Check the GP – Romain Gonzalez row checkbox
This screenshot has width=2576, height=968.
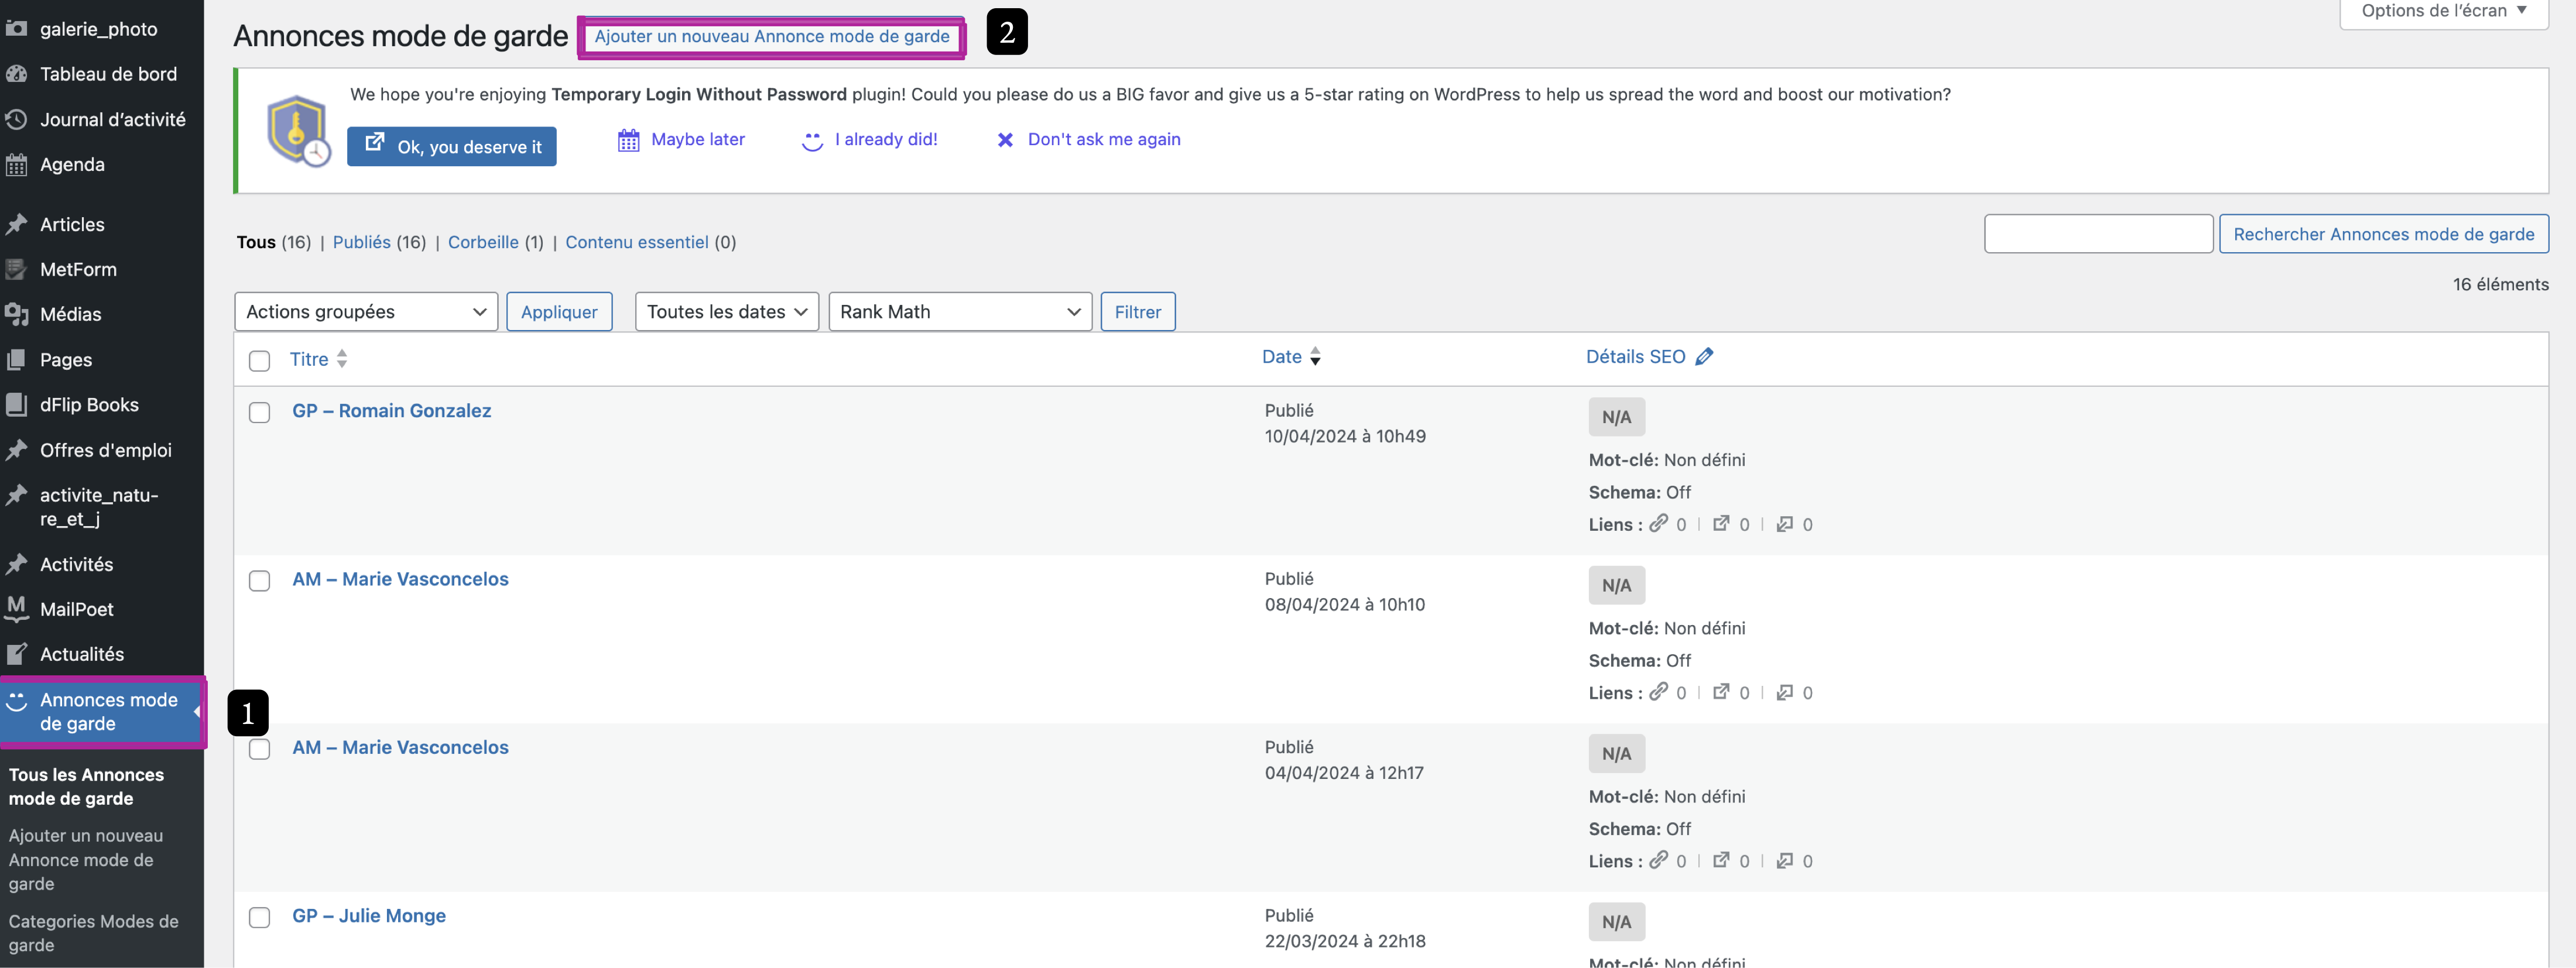pos(259,412)
